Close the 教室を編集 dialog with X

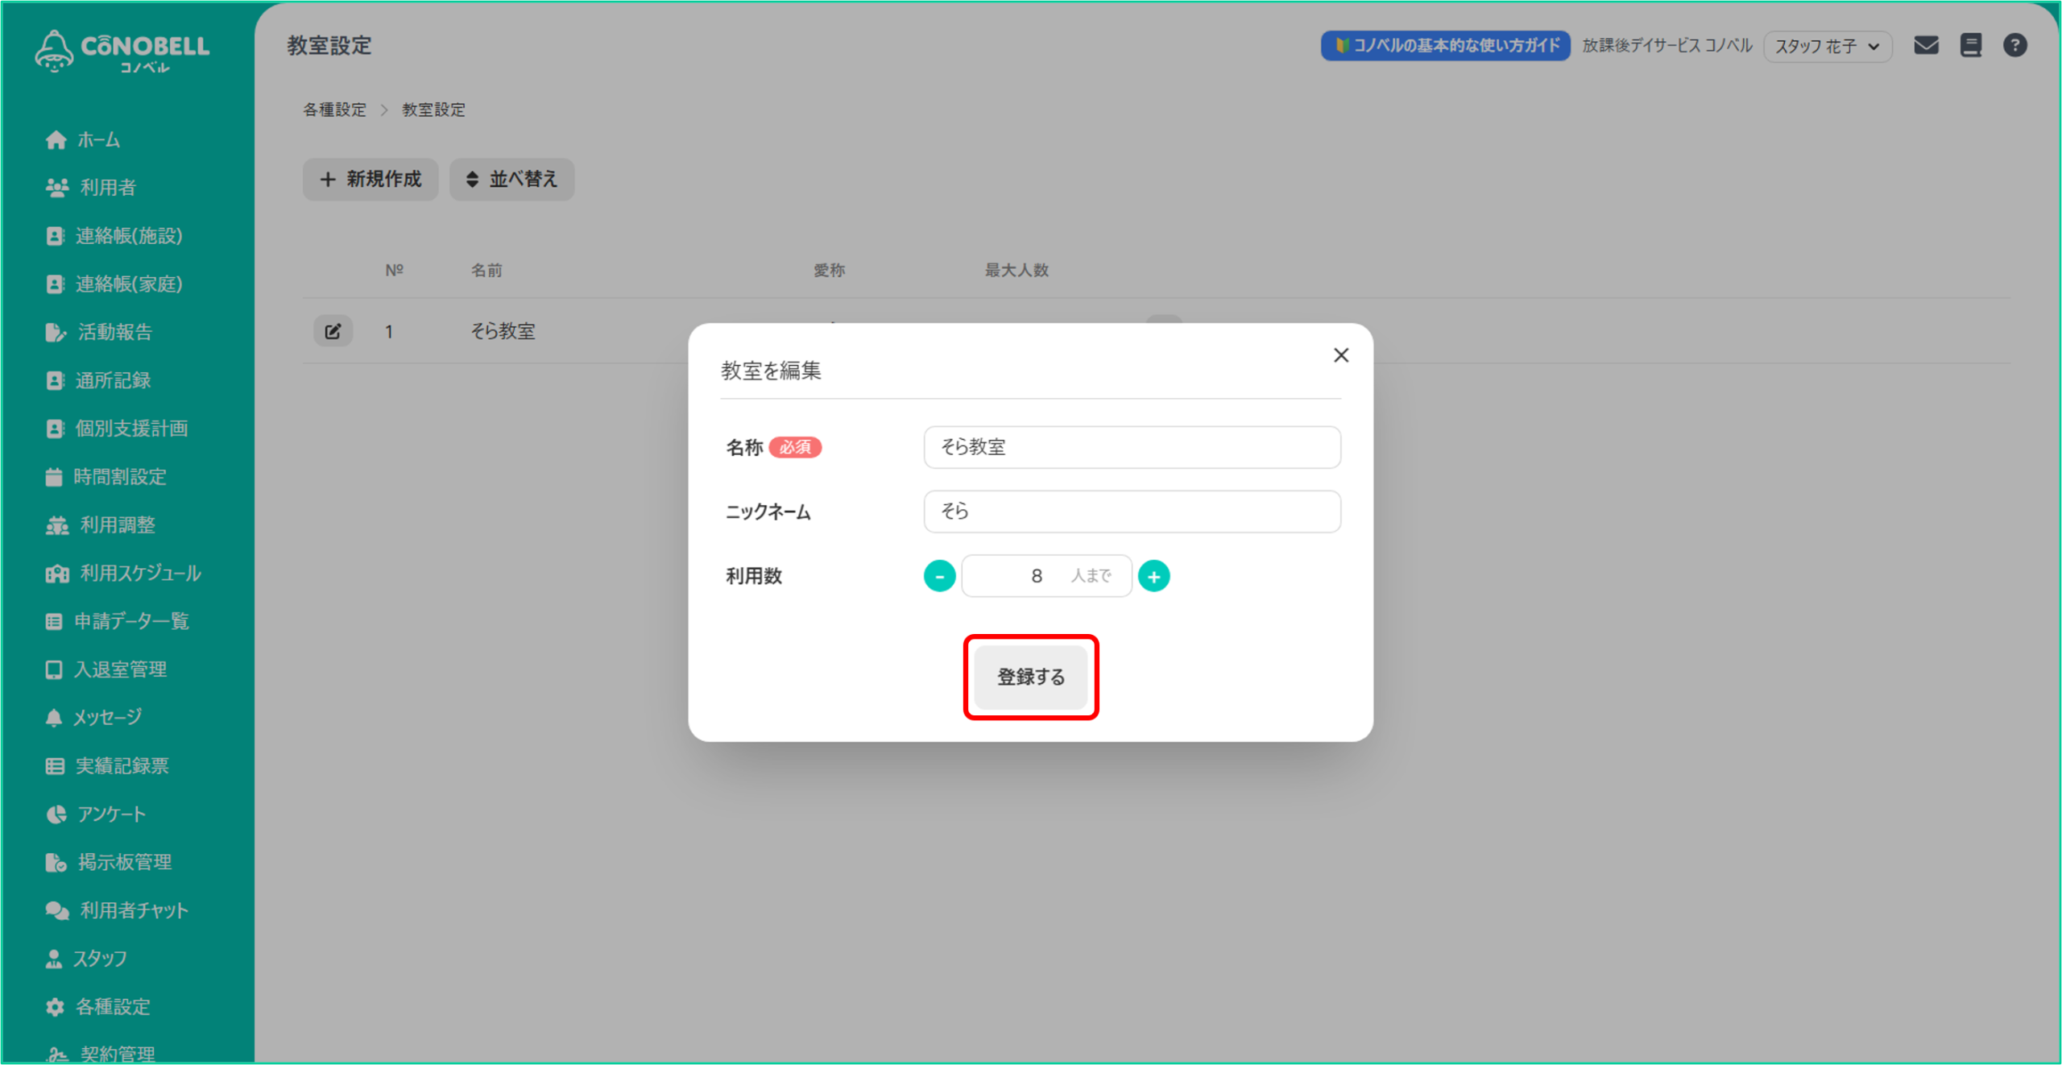pyautogui.click(x=1341, y=355)
